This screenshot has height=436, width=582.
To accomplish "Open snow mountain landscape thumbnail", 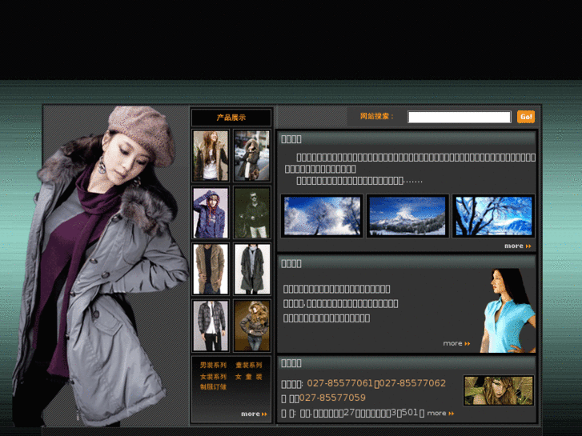I will (x=407, y=216).
